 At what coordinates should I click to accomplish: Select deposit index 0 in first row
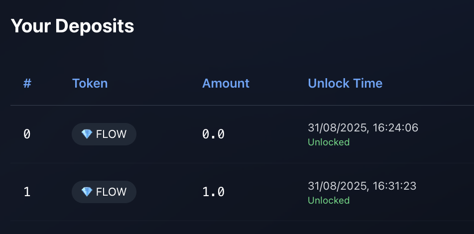(x=27, y=134)
